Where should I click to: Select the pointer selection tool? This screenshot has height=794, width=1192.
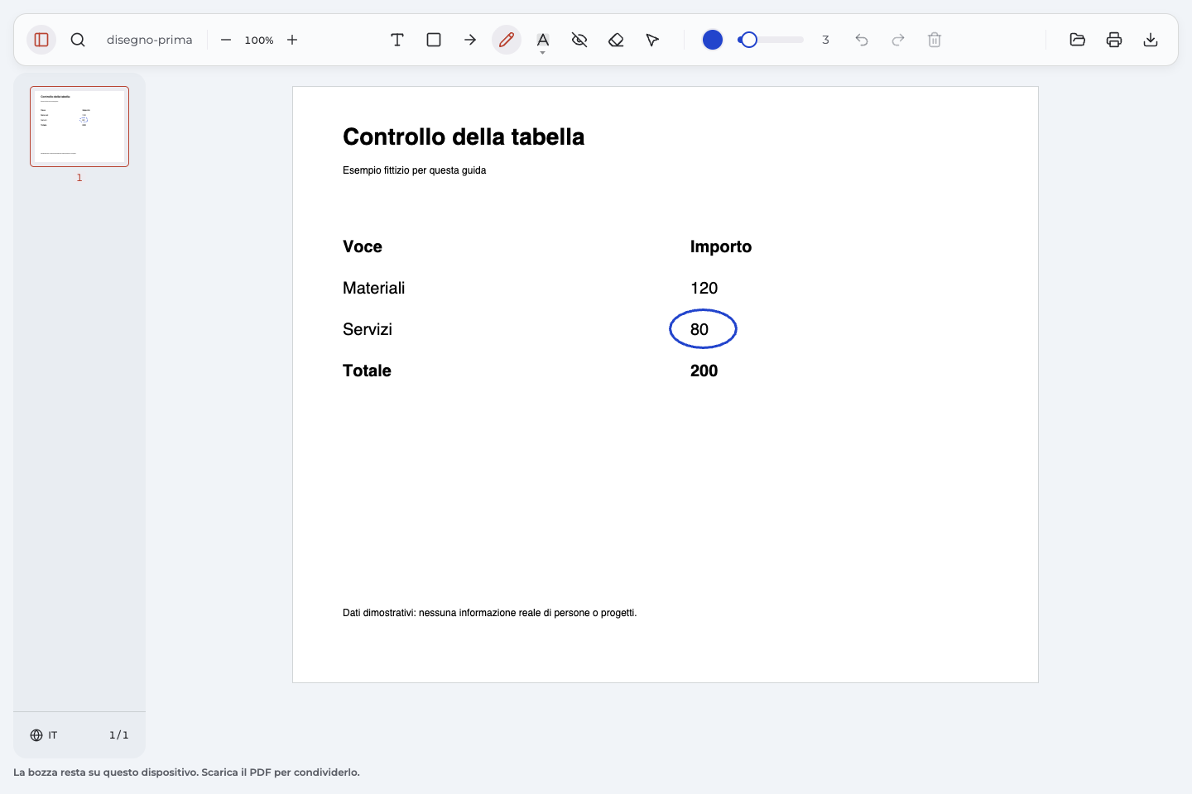pyautogui.click(x=652, y=40)
